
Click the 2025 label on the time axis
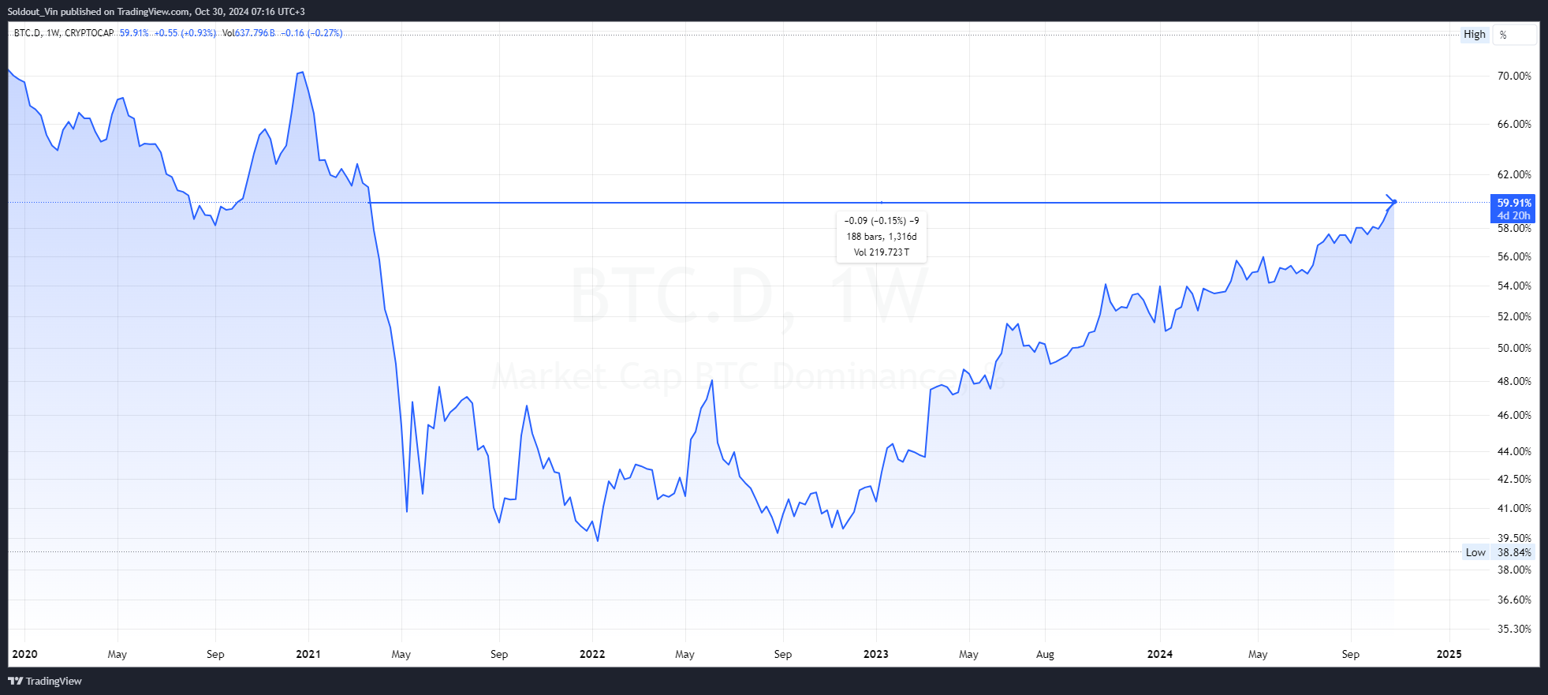coord(1449,654)
